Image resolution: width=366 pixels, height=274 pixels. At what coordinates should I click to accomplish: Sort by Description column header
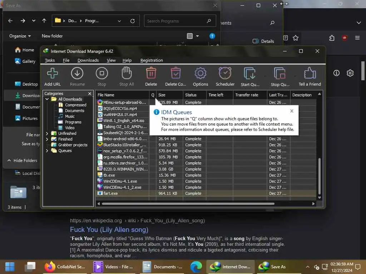tap(303, 95)
